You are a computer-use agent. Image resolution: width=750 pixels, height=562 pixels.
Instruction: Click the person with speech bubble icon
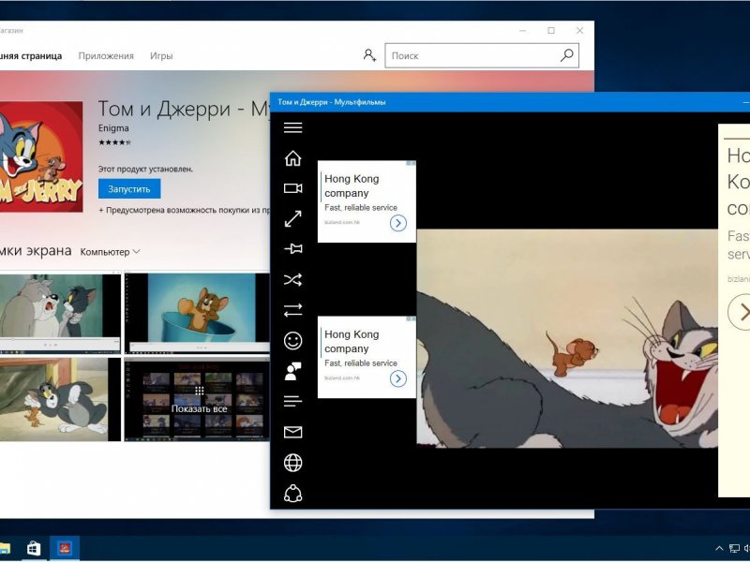[292, 371]
